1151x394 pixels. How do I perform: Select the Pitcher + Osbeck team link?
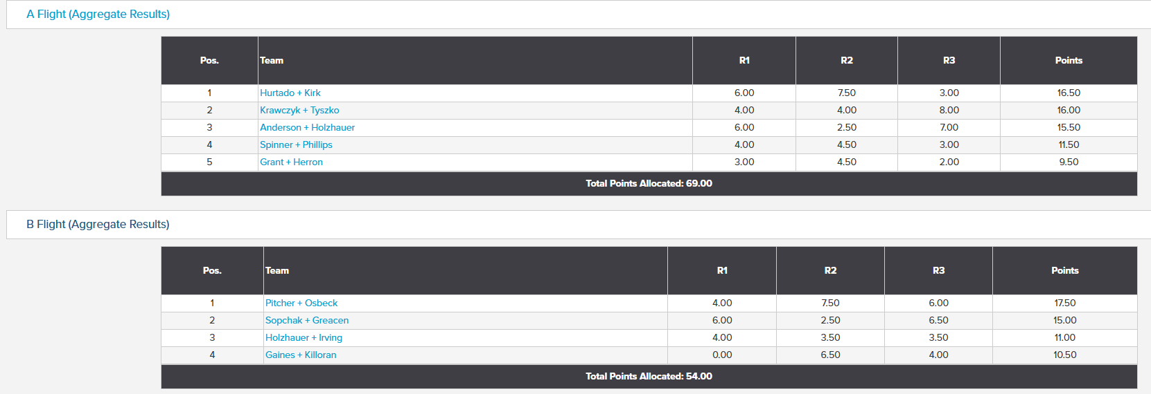click(x=301, y=303)
